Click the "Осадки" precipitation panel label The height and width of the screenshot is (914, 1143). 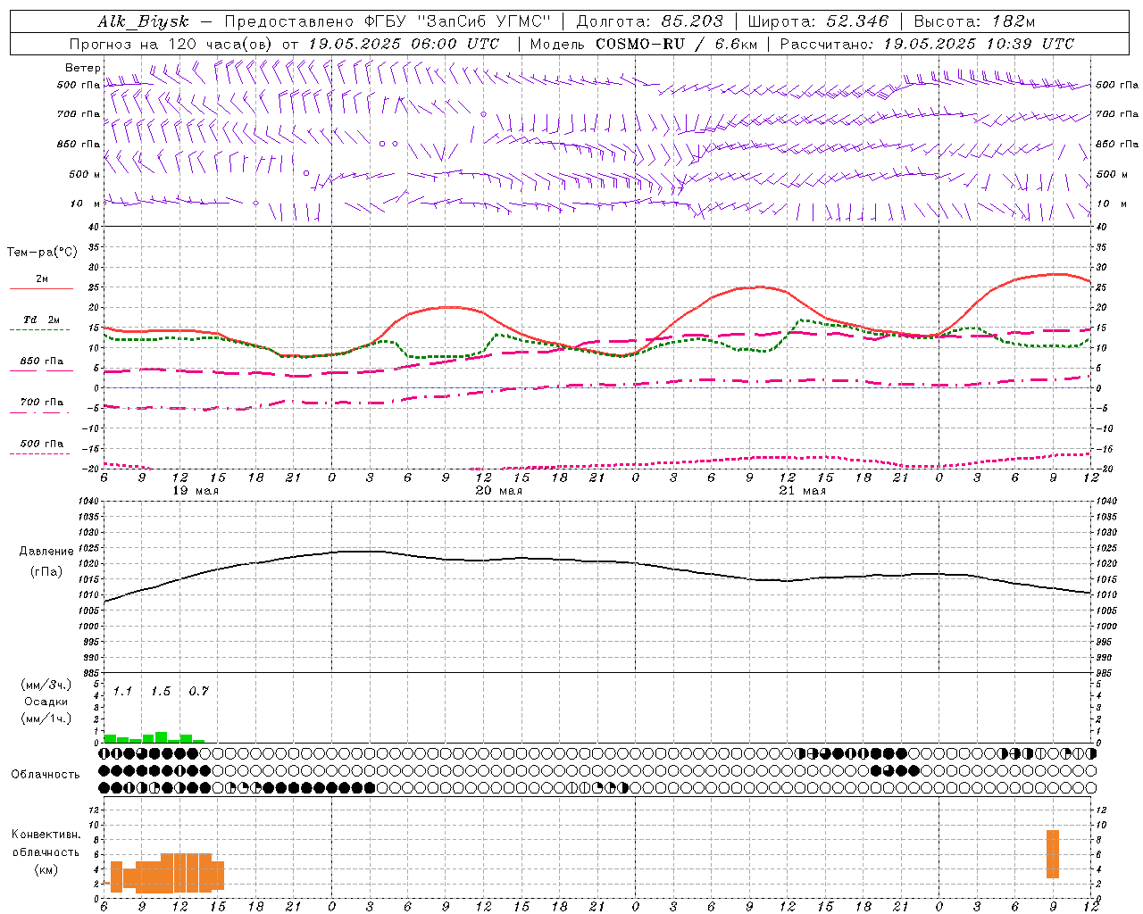tap(46, 702)
